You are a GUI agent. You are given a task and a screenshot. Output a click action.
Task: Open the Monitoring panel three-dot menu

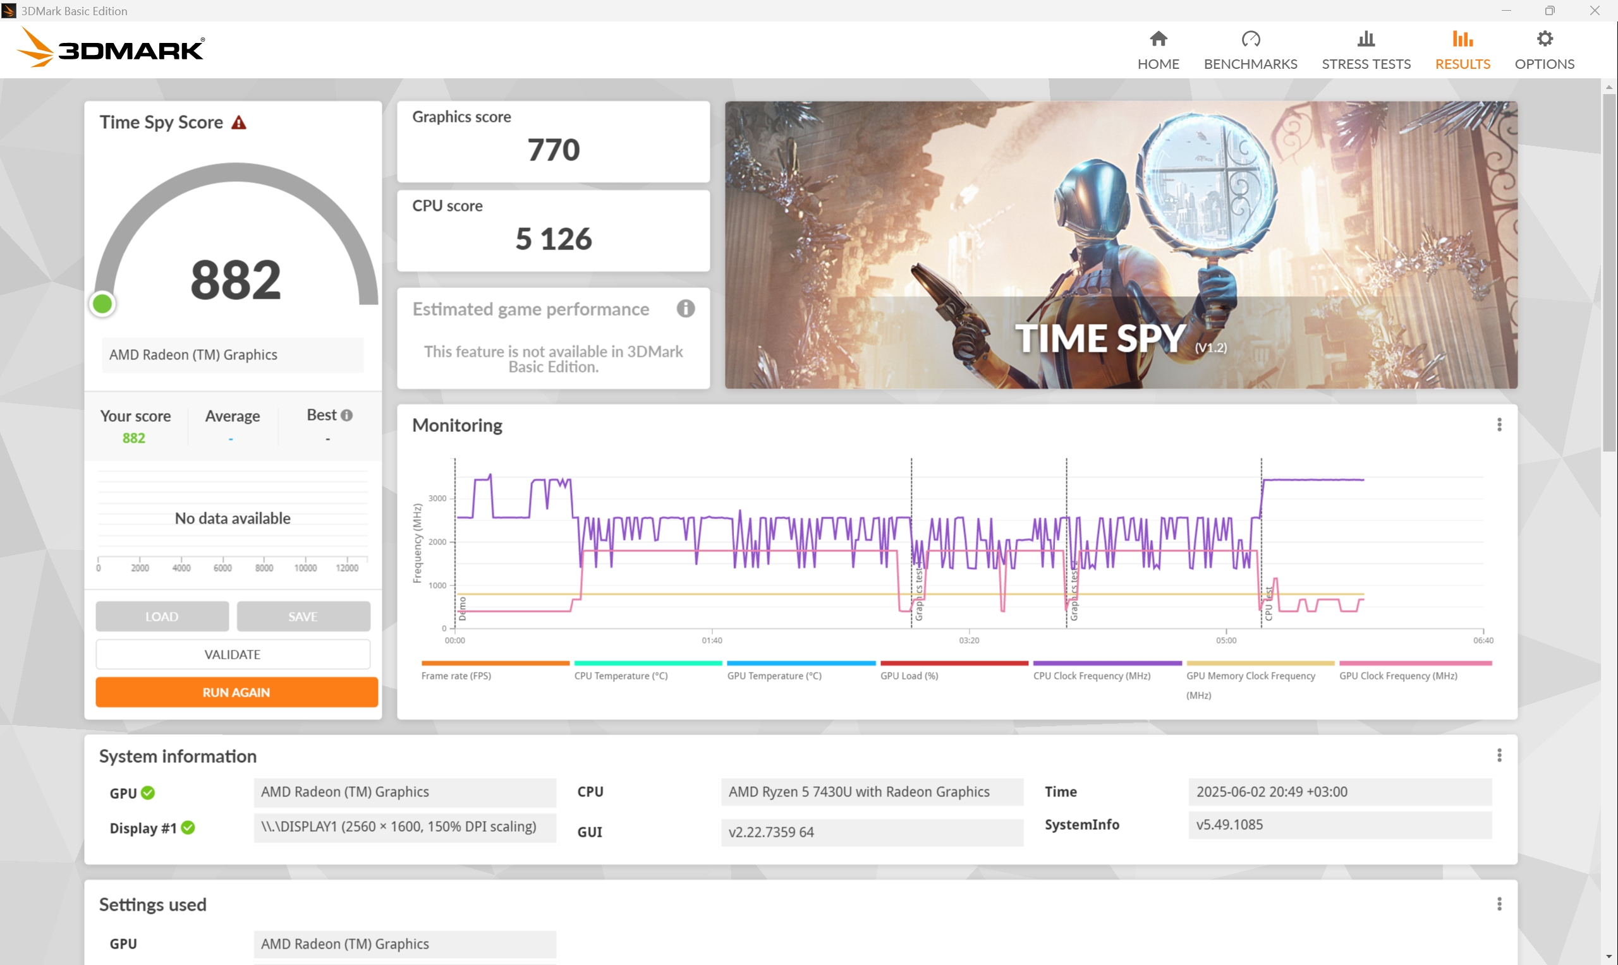coord(1499,424)
